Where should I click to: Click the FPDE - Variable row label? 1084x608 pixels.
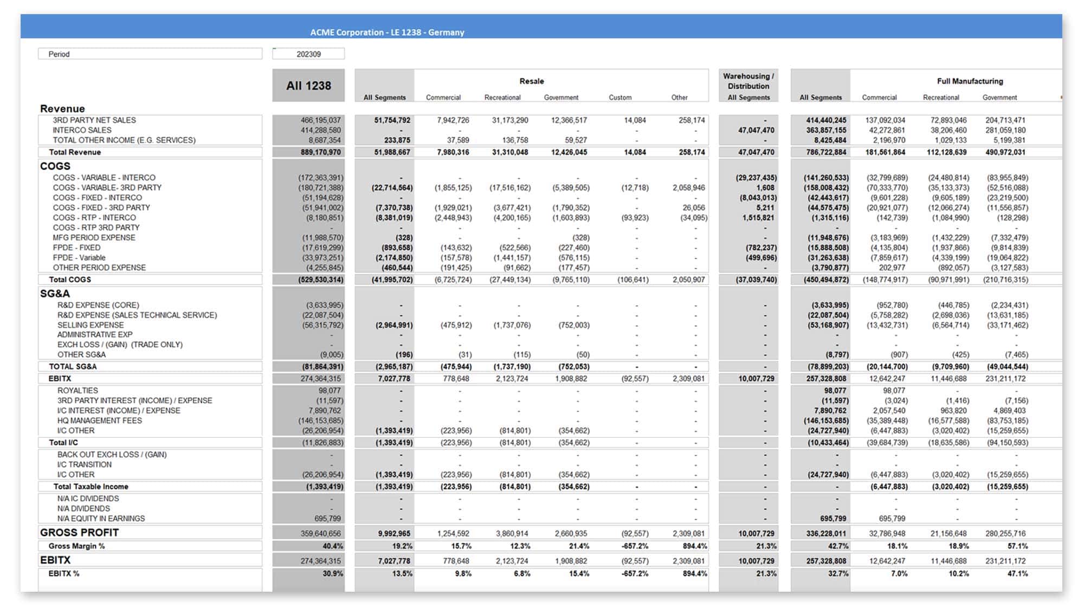pyautogui.click(x=79, y=257)
